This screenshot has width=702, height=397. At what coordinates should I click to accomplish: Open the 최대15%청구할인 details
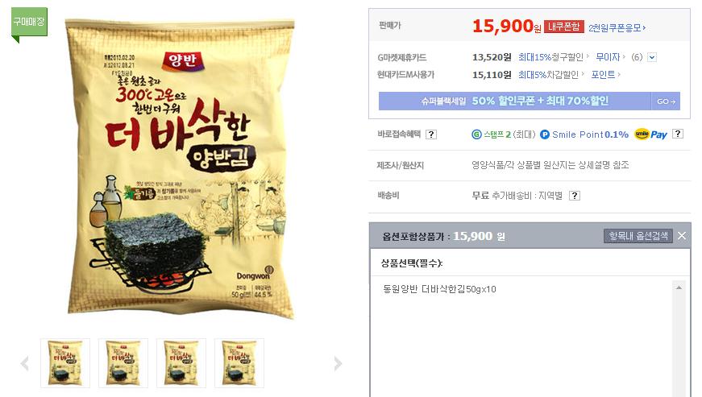pos(553,57)
